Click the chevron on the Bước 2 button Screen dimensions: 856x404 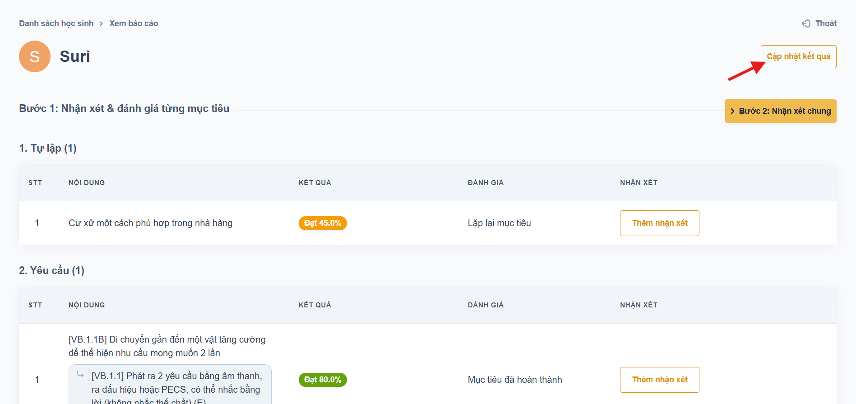click(x=732, y=111)
